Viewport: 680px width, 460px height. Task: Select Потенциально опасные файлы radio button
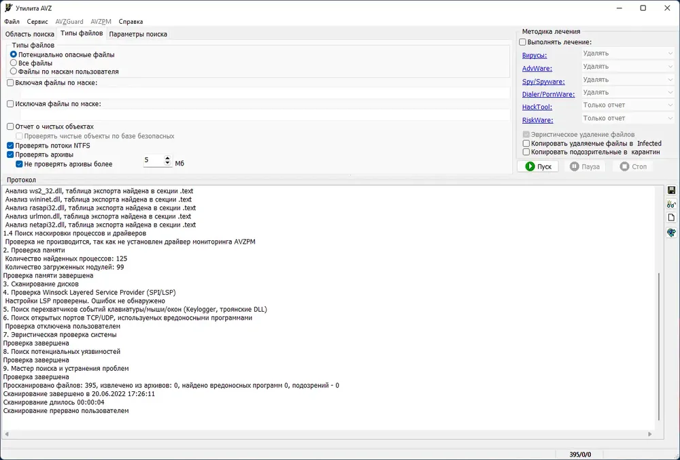[x=14, y=54]
